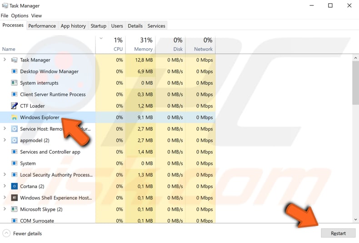The width and height of the screenshot is (359, 243).
Task: Click the Microsoft Skype process icon
Action: pos(14,209)
